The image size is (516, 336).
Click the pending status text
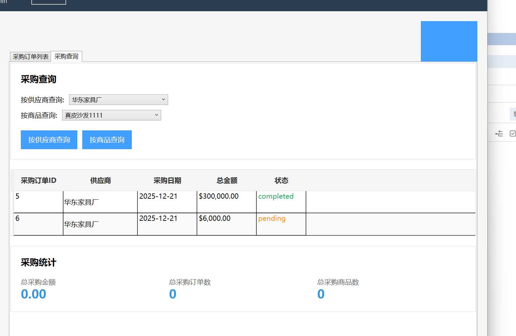[x=272, y=218]
